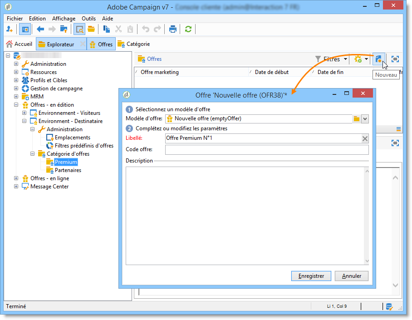Expand the Profils et Cibles node
Viewport: 412px width, 320px height.
point(16,80)
